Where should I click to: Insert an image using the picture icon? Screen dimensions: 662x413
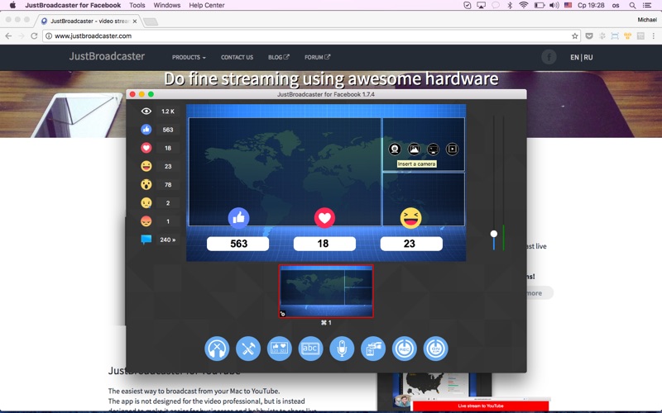click(415, 149)
